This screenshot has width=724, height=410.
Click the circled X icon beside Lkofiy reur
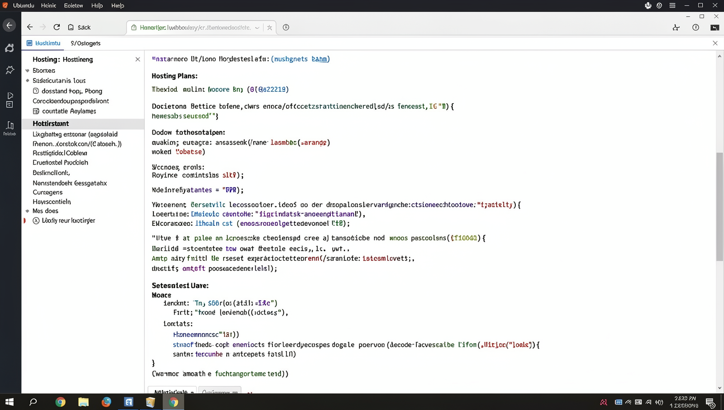click(x=36, y=221)
